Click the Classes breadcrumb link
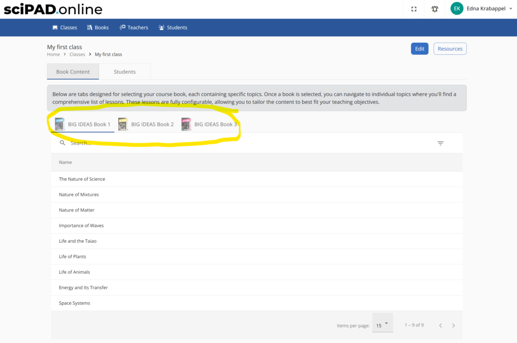The image size is (517, 343). [x=77, y=54]
